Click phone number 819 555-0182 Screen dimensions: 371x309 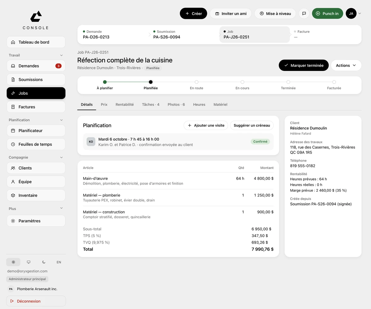point(303,166)
